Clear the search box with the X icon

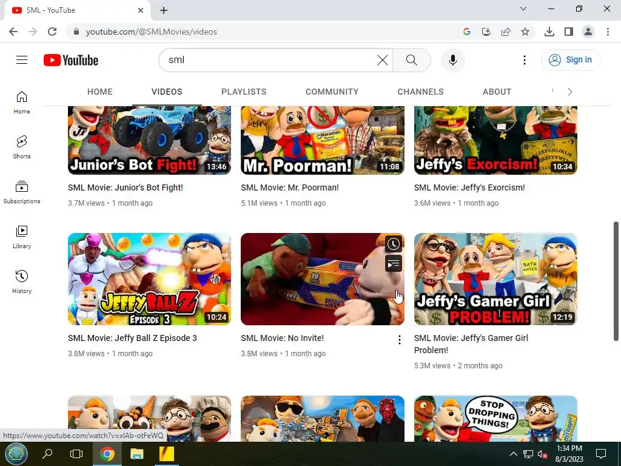(x=383, y=60)
